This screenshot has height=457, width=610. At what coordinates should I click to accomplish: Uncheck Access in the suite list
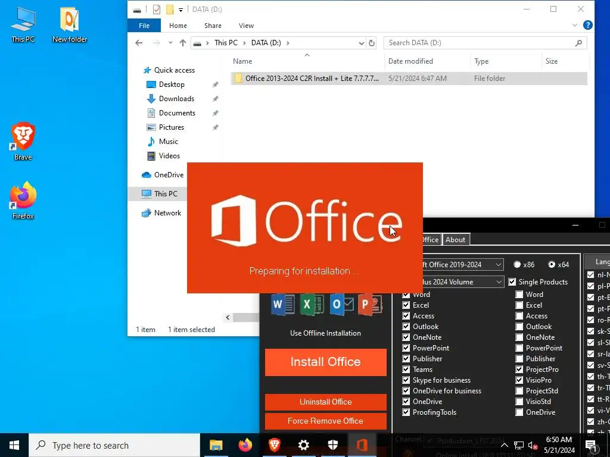[x=406, y=315]
